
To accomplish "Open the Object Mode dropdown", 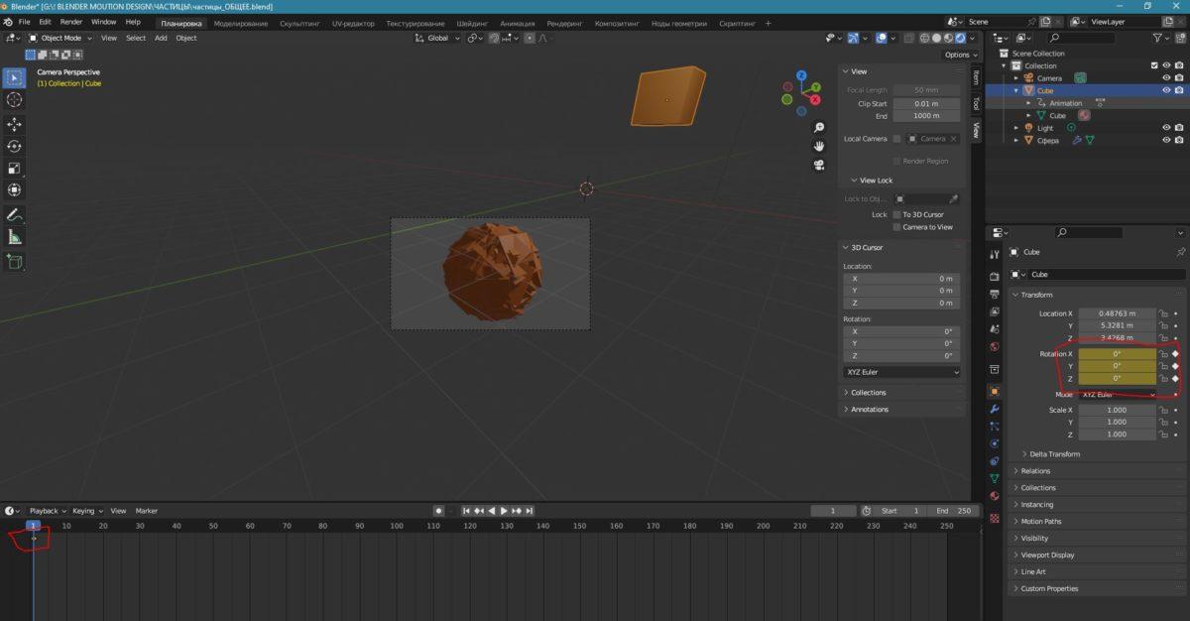I will tap(61, 38).
